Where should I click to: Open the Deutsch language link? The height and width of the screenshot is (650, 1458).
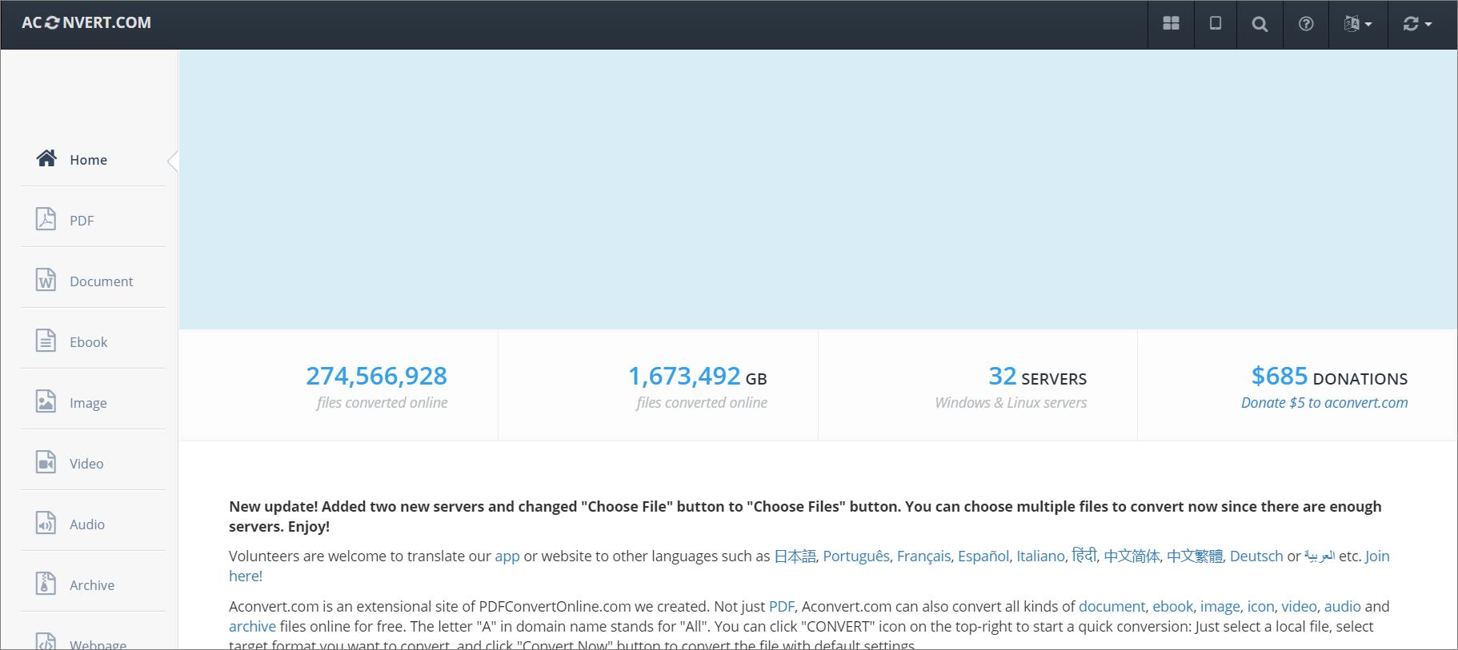pyautogui.click(x=1256, y=556)
